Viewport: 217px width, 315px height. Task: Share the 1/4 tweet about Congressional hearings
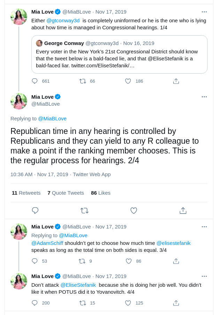176,81
